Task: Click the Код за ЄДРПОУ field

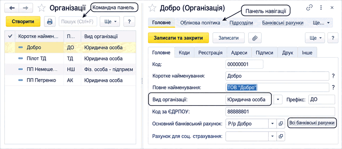Action: tap(280, 112)
